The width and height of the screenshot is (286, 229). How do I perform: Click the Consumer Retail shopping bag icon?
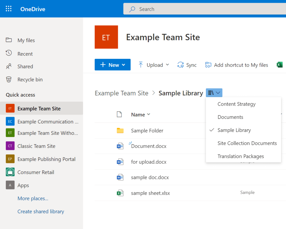(x=10, y=172)
